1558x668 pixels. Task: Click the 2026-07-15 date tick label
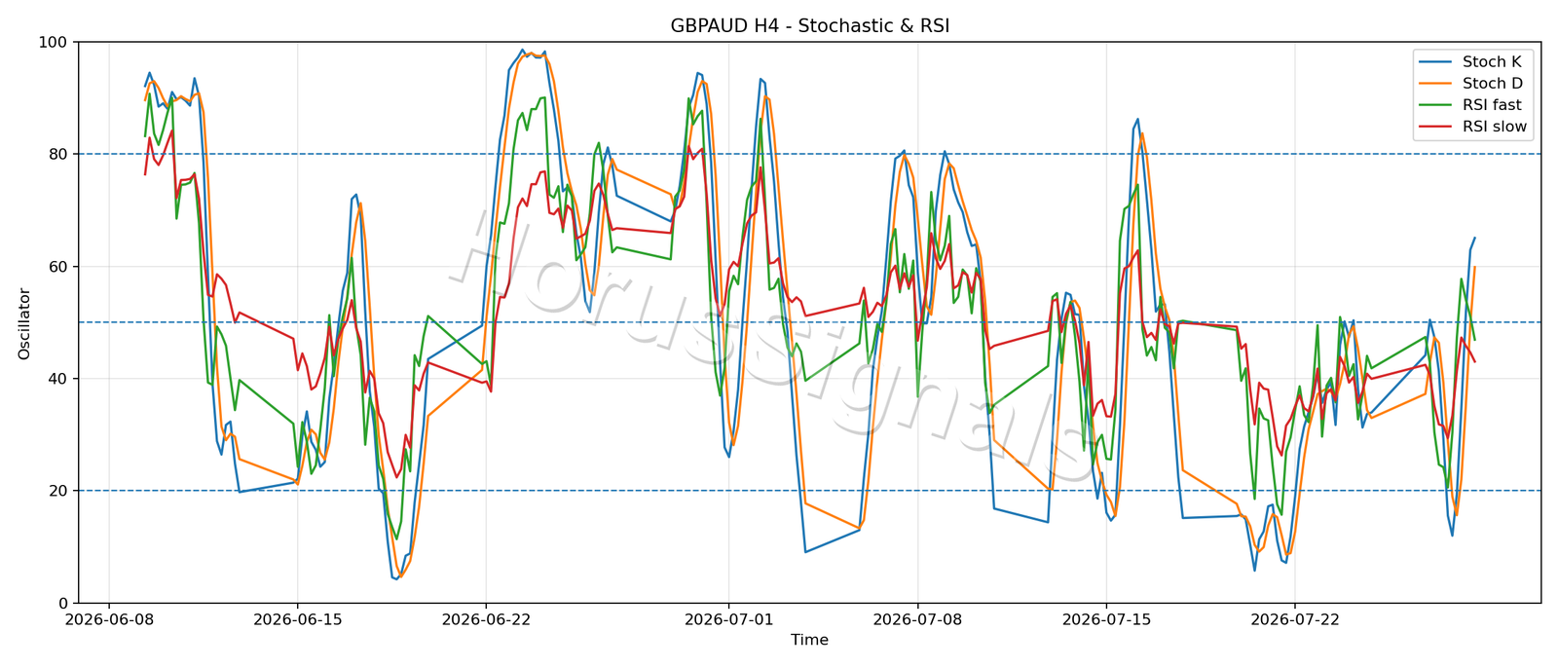[1105, 618]
